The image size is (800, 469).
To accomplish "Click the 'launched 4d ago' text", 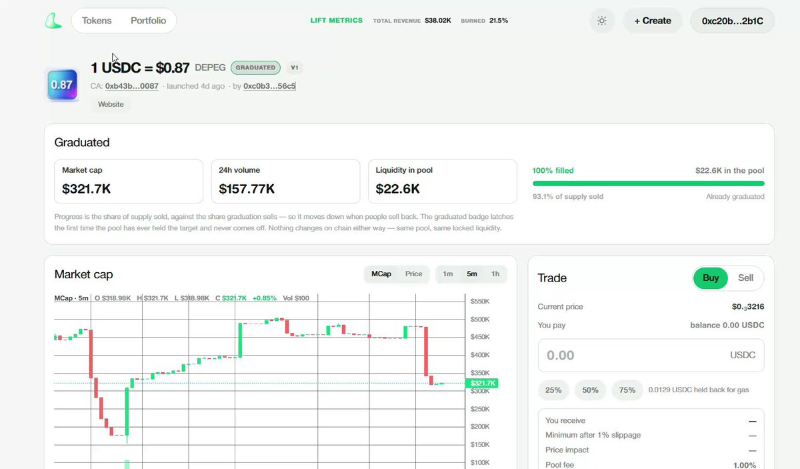I will [x=195, y=86].
